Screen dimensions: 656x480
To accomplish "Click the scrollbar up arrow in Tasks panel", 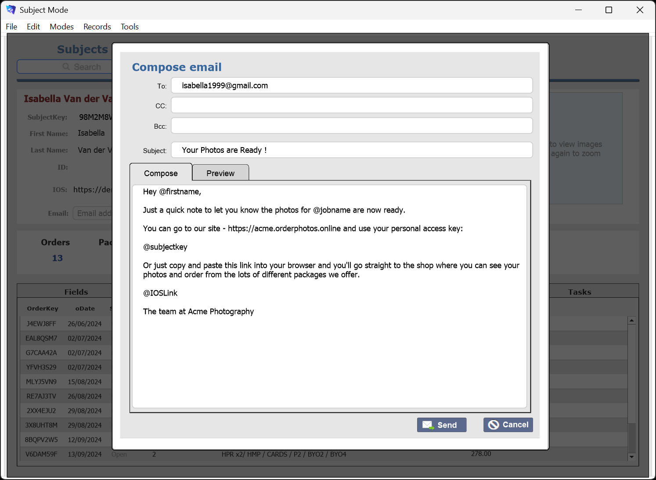I will pos(632,320).
